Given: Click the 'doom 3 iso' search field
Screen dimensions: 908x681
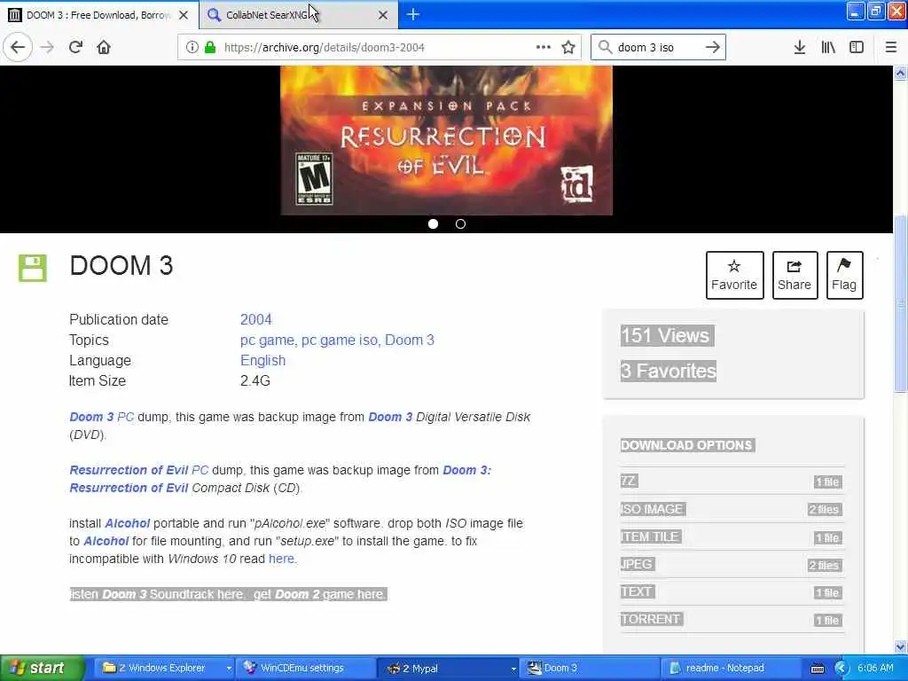Looking at the screenshot, I should pos(657,48).
